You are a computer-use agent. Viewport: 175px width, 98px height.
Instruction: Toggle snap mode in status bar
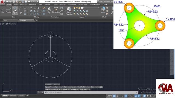[117, 96]
